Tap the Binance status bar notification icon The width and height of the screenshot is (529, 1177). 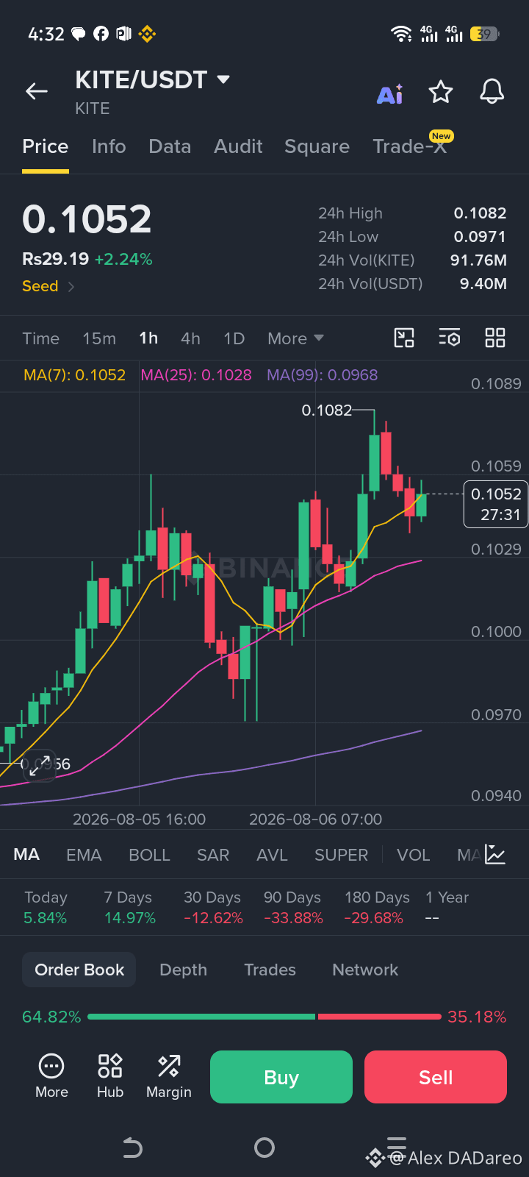[147, 34]
